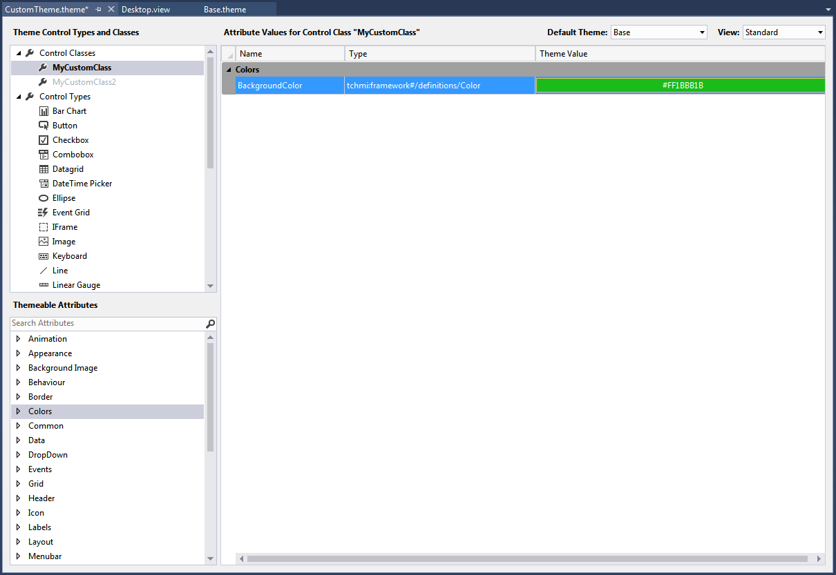This screenshot has width=836, height=575.
Task: Click the Event Grid control icon
Action: coord(44,213)
